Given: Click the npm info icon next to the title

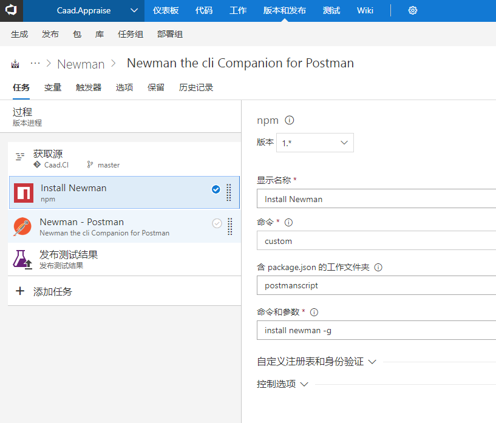Looking at the screenshot, I should pyautogui.click(x=290, y=120).
